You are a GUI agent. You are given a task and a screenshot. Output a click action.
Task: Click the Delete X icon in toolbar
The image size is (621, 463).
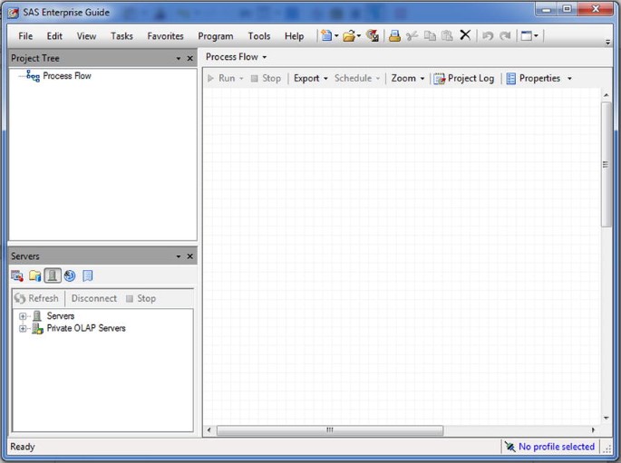(465, 35)
